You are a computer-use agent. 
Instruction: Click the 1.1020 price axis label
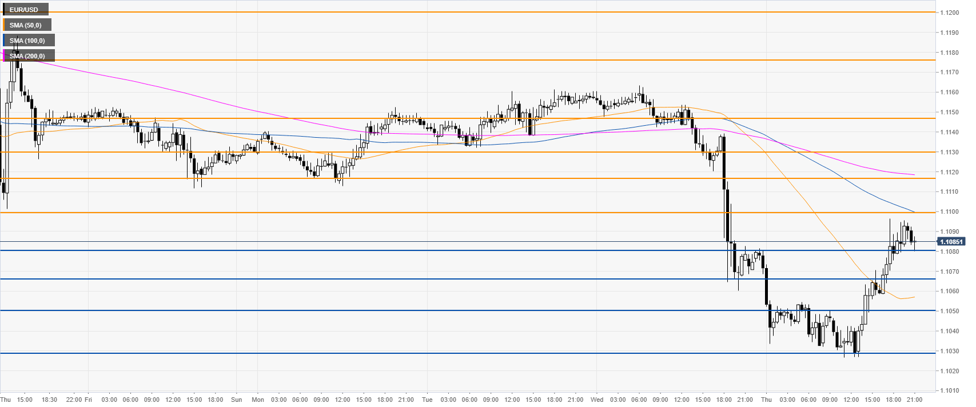[949, 371]
